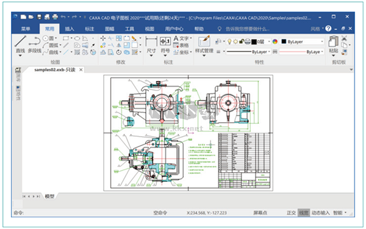This screenshot has height=229, width=366.
Task: Choose the 符号 symbol tool
Action: [165, 46]
